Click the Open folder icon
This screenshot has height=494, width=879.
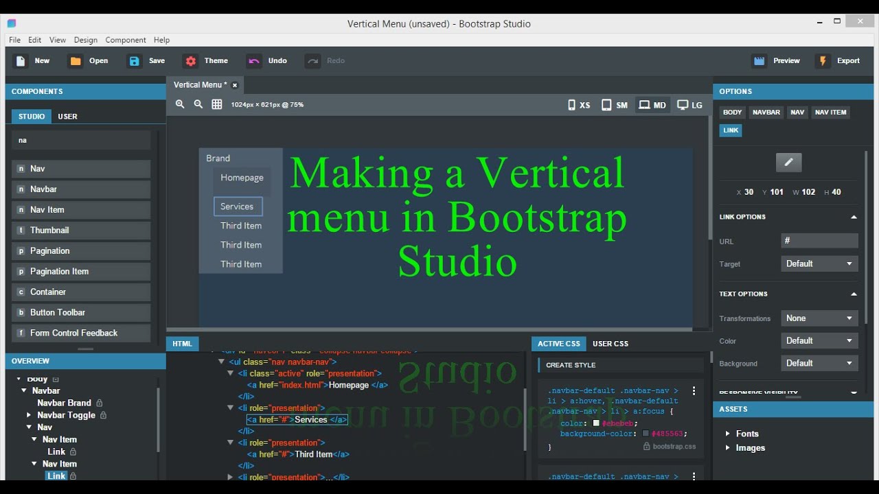tap(76, 61)
